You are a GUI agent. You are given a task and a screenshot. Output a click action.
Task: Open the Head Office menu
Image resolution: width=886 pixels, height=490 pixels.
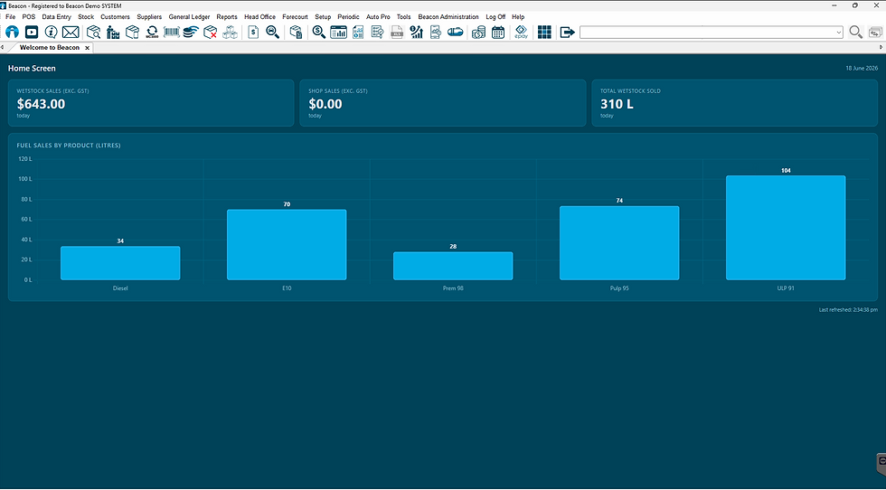260,17
